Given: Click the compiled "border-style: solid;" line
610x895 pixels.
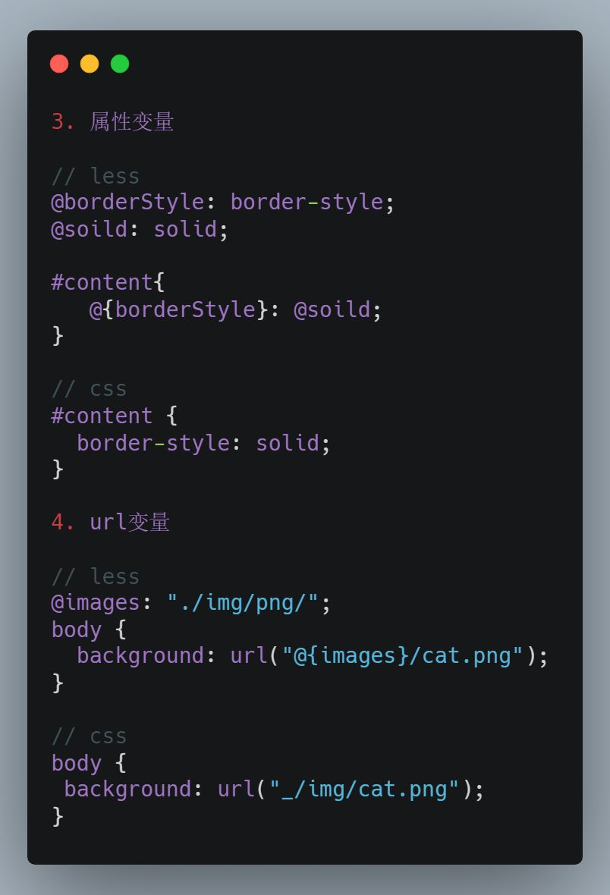Looking at the screenshot, I should pyautogui.click(x=203, y=443).
